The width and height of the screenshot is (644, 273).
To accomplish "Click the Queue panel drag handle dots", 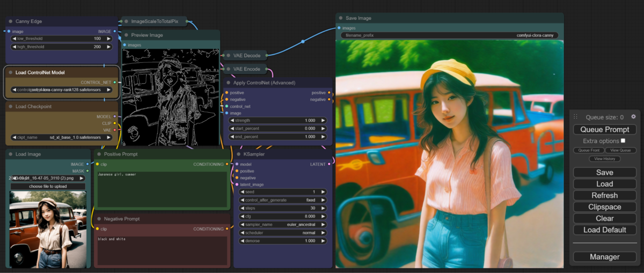I will click(x=576, y=117).
